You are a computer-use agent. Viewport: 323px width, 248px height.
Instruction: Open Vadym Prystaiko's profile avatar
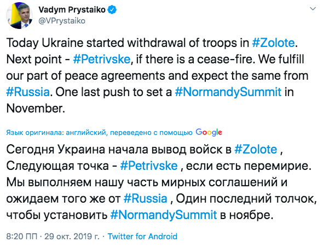(x=20, y=16)
